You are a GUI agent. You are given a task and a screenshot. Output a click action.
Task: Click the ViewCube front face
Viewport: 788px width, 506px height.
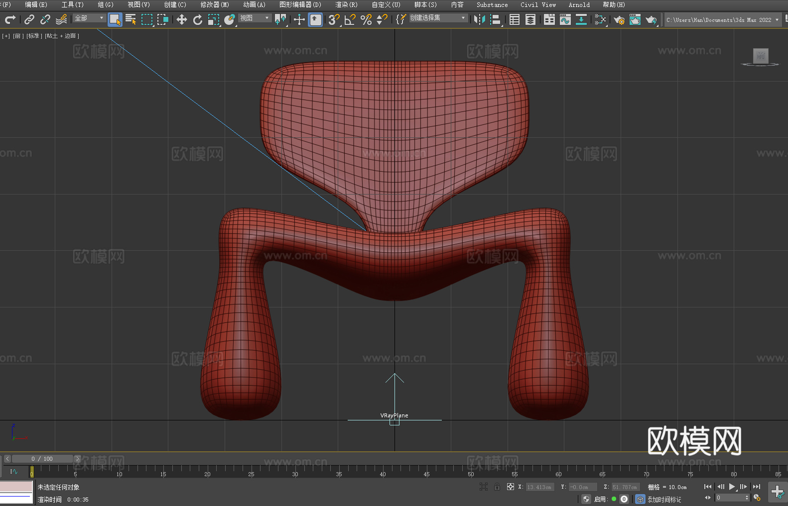(761, 56)
